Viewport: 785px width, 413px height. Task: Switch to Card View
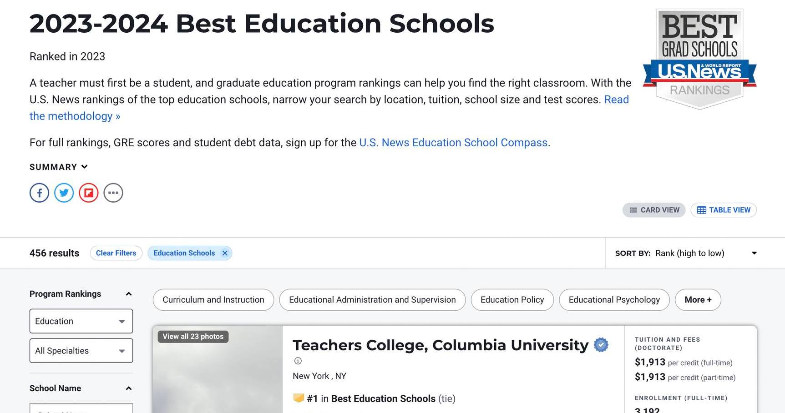tap(654, 210)
